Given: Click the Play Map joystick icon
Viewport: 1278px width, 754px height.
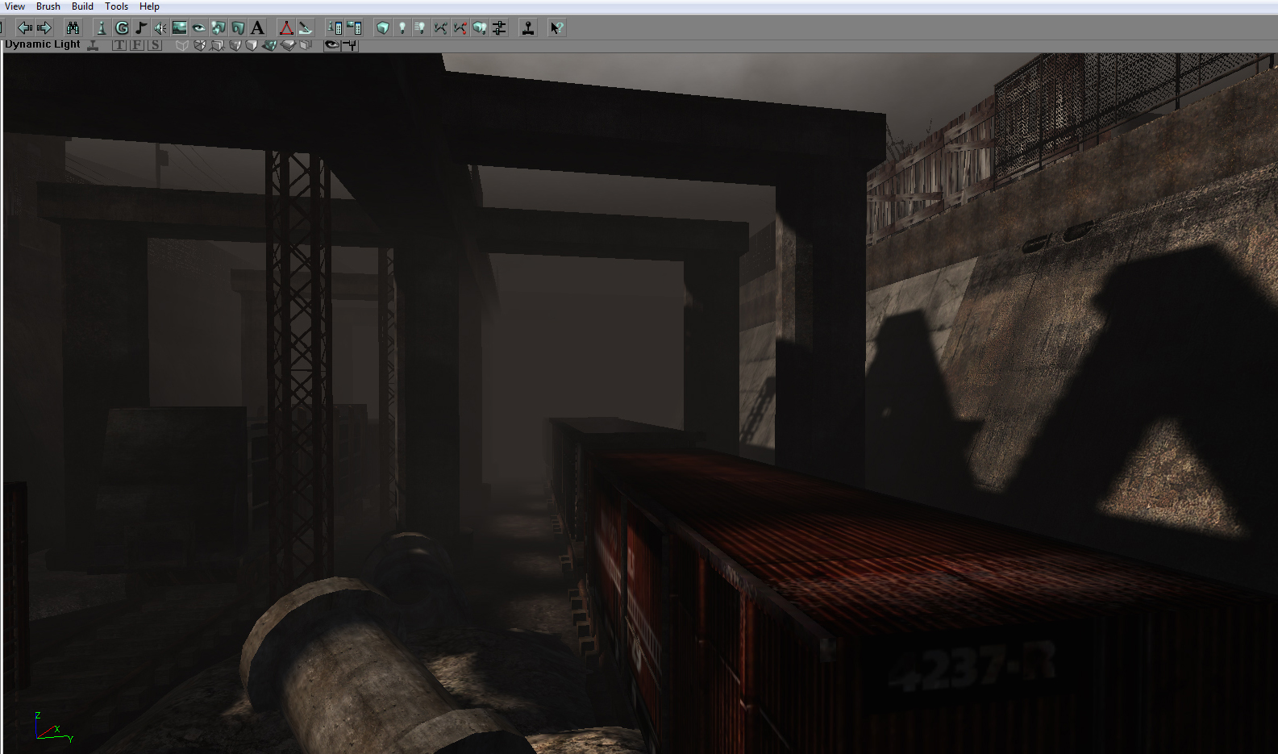Looking at the screenshot, I should click(528, 28).
